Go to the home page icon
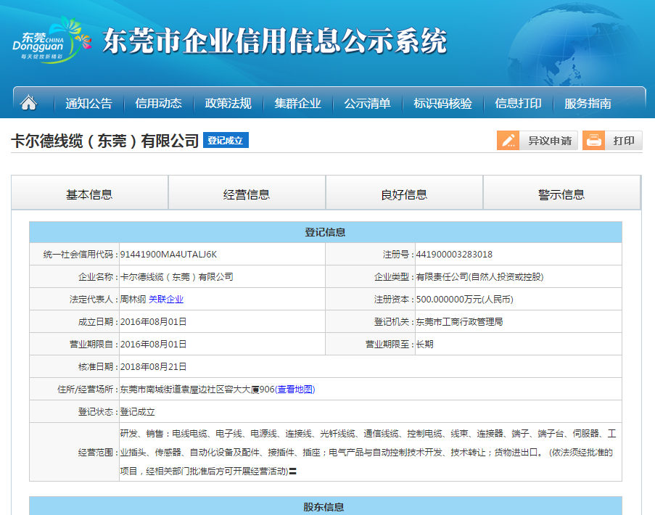The height and width of the screenshot is (515, 655). tap(28, 102)
